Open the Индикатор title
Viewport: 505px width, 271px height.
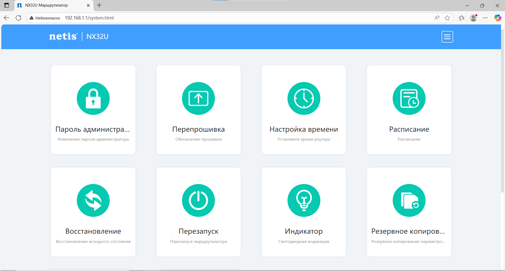304,231
